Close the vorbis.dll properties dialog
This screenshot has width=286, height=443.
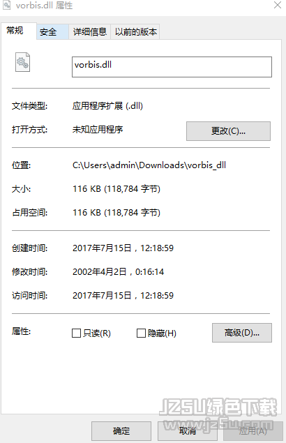pos(278,5)
